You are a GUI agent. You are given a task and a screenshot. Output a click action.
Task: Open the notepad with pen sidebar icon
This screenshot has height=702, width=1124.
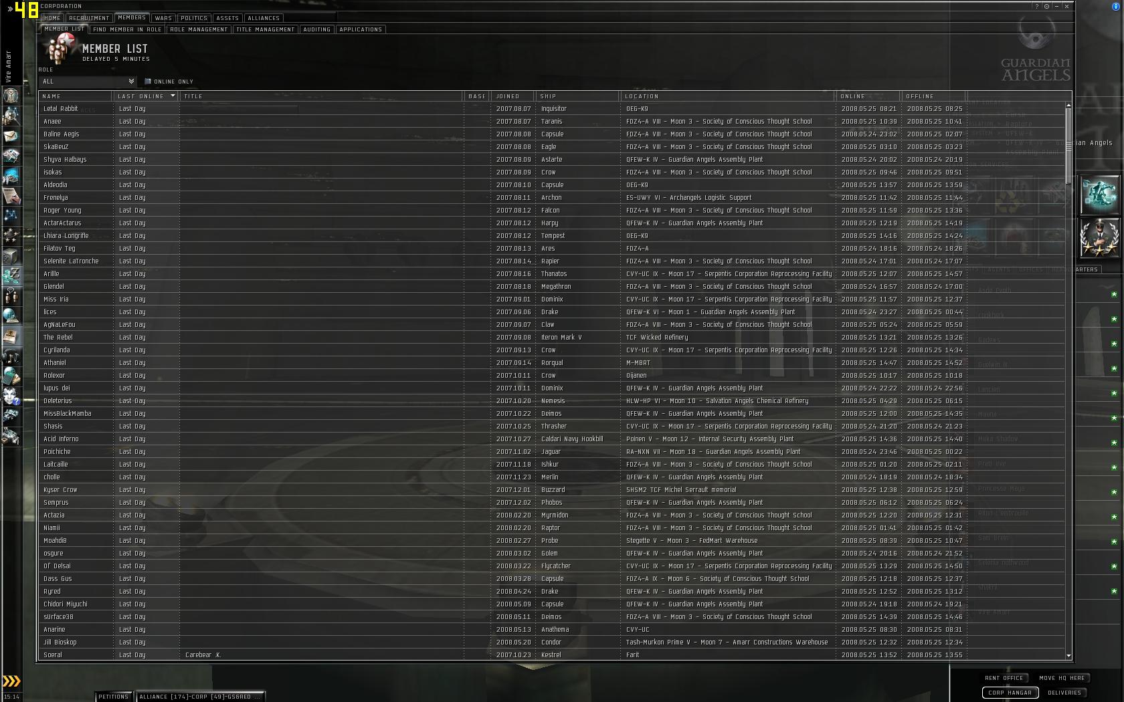pyautogui.click(x=11, y=196)
